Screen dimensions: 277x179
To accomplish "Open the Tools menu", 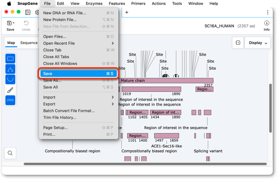I will (177, 3).
